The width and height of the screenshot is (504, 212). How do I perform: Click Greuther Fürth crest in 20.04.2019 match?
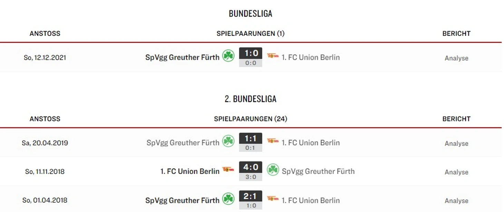pyautogui.click(x=228, y=141)
